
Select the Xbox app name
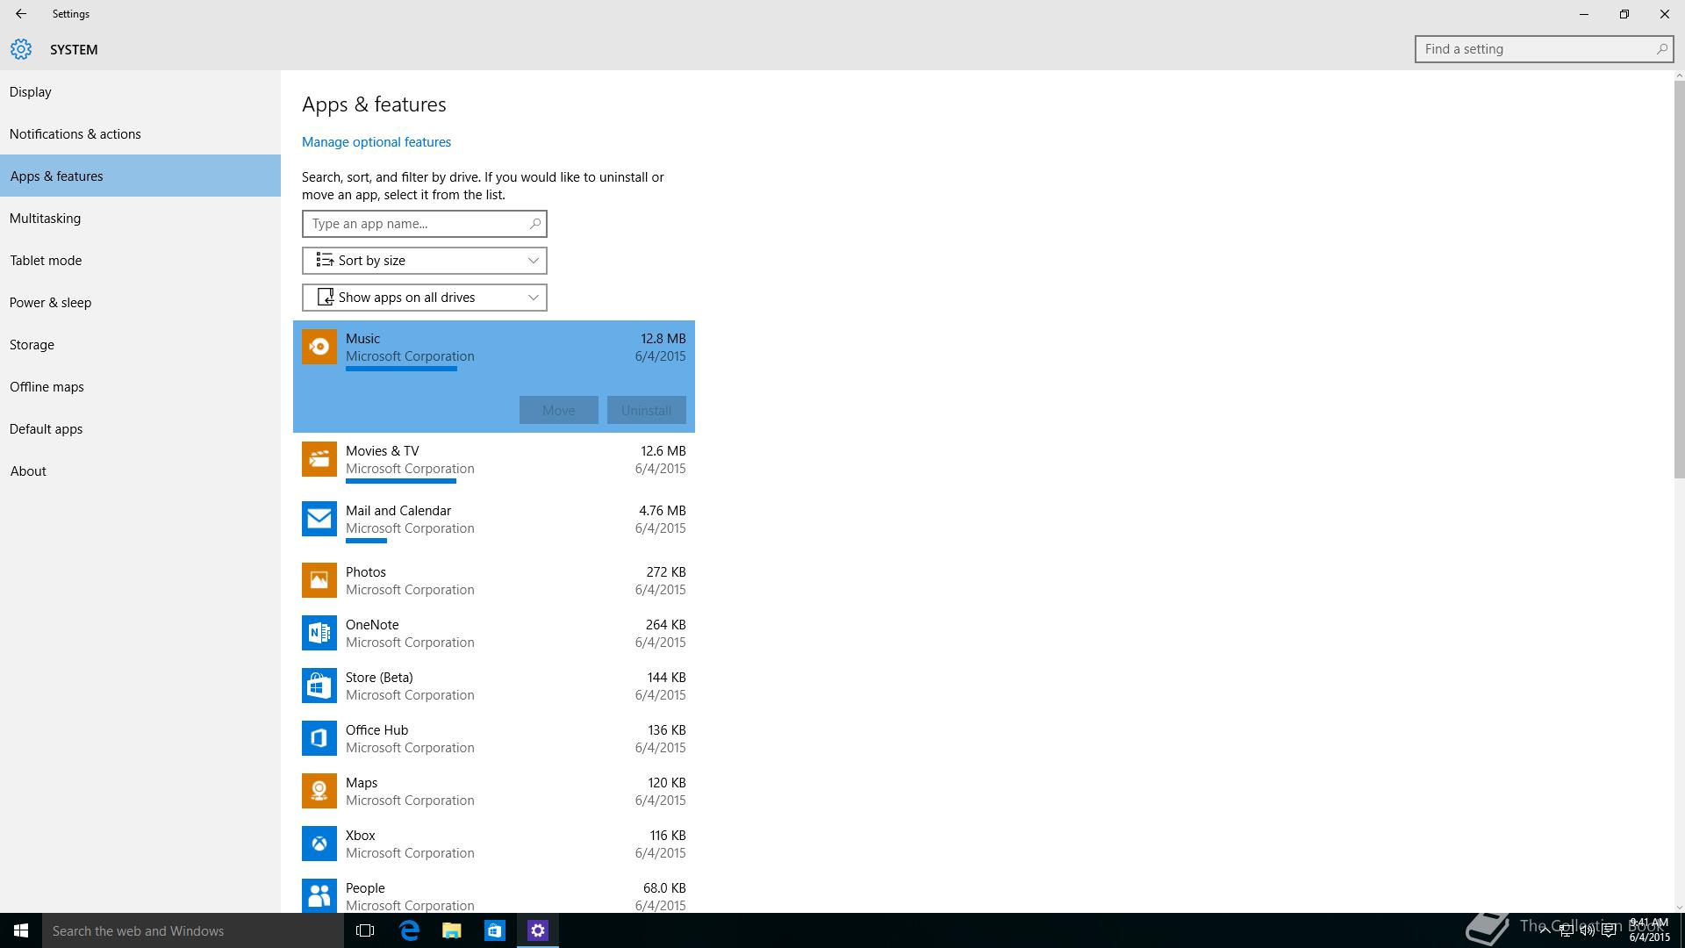coord(361,836)
